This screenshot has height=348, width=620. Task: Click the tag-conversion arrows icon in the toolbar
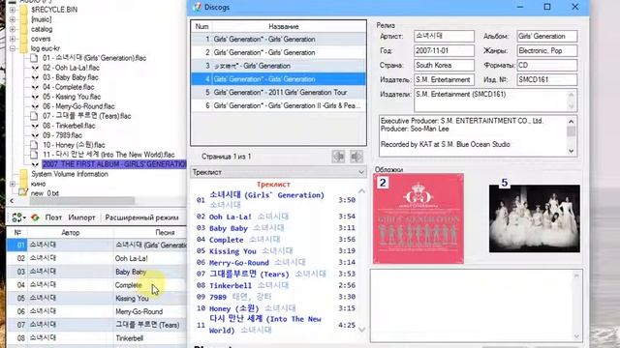coord(17,217)
